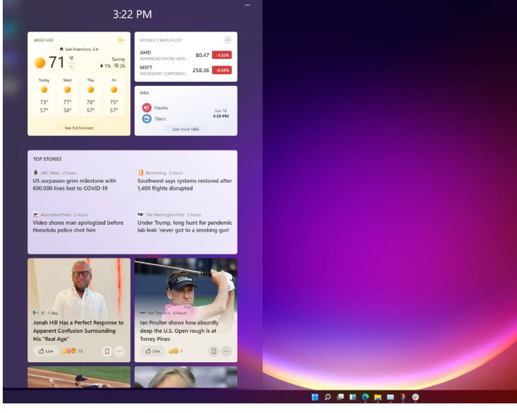
Task: Open Bloomberg story about Southwest flights
Action: click(x=184, y=185)
